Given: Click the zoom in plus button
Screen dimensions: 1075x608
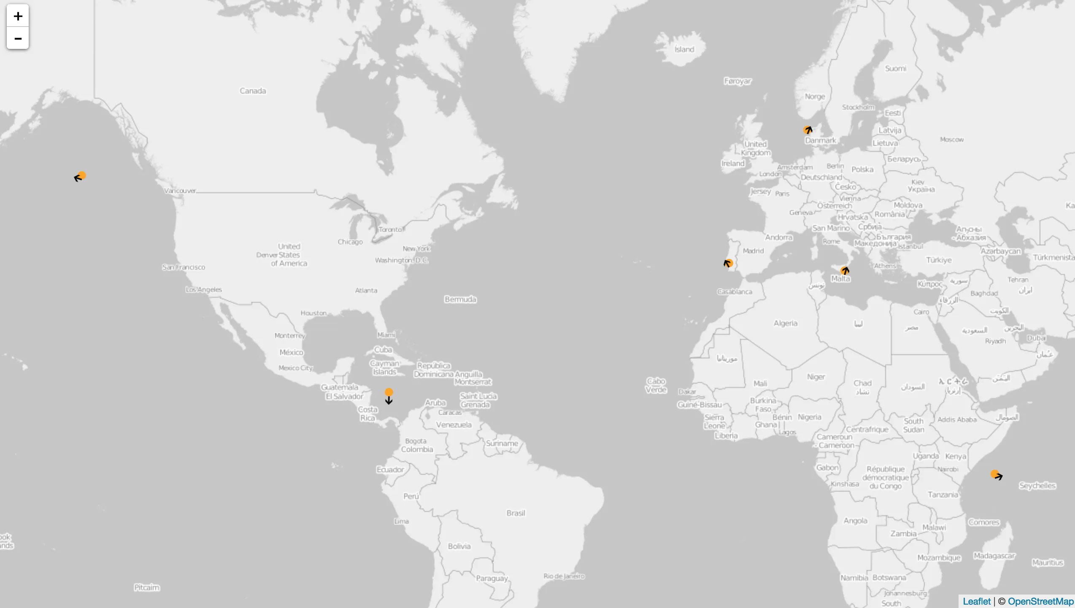Looking at the screenshot, I should pyautogui.click(x=18, y=16).
